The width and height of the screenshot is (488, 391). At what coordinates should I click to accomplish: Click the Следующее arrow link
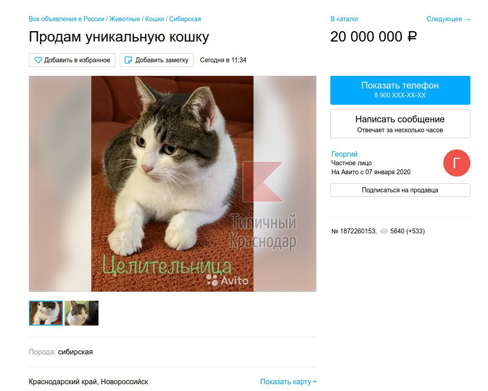click(x=448, y=19)
